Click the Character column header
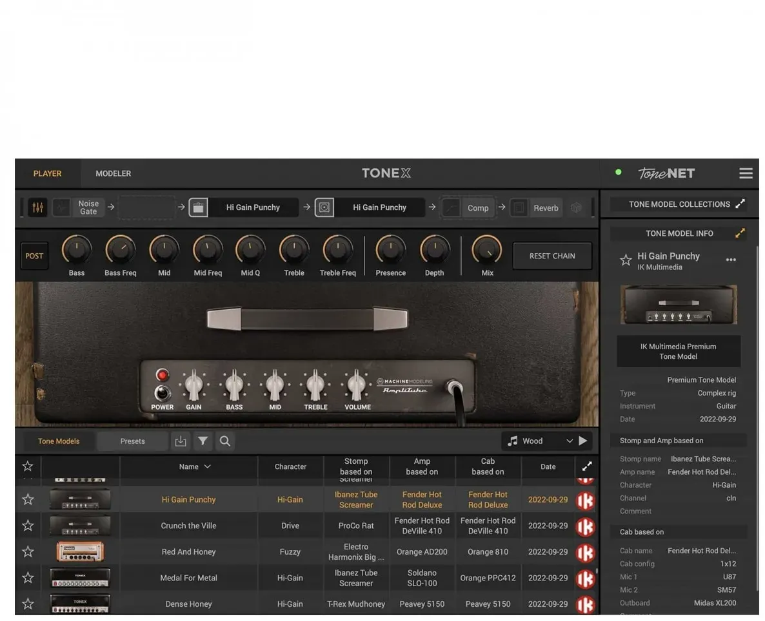 tap(290, 466)
